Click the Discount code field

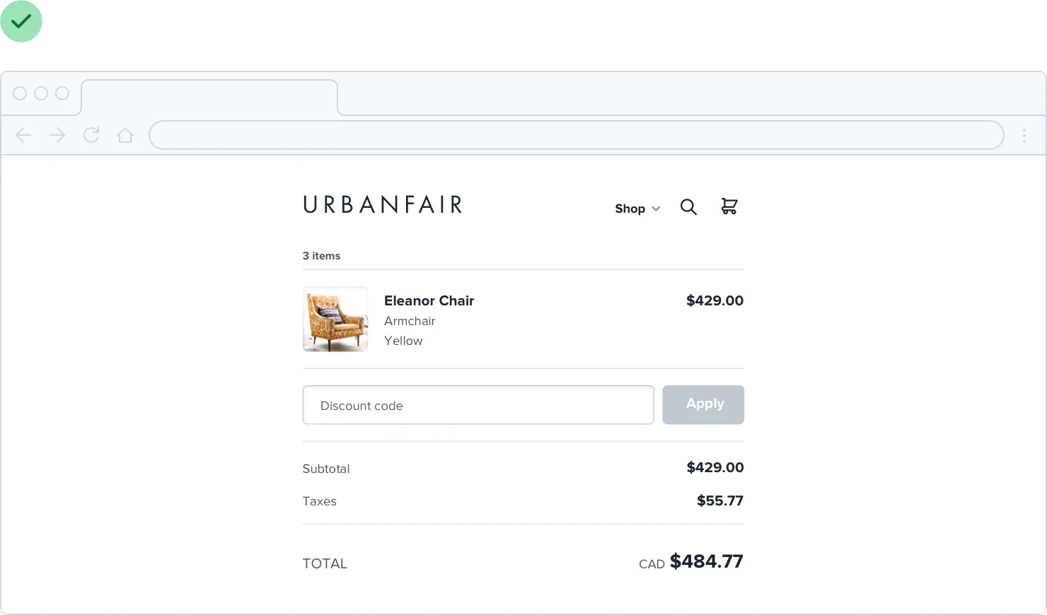click(x=478, y=405)
